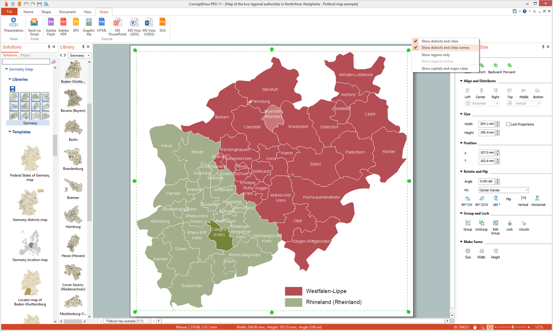UnGroup the selected objects
Screen dimensions: 553x331
tap(481, 226)
